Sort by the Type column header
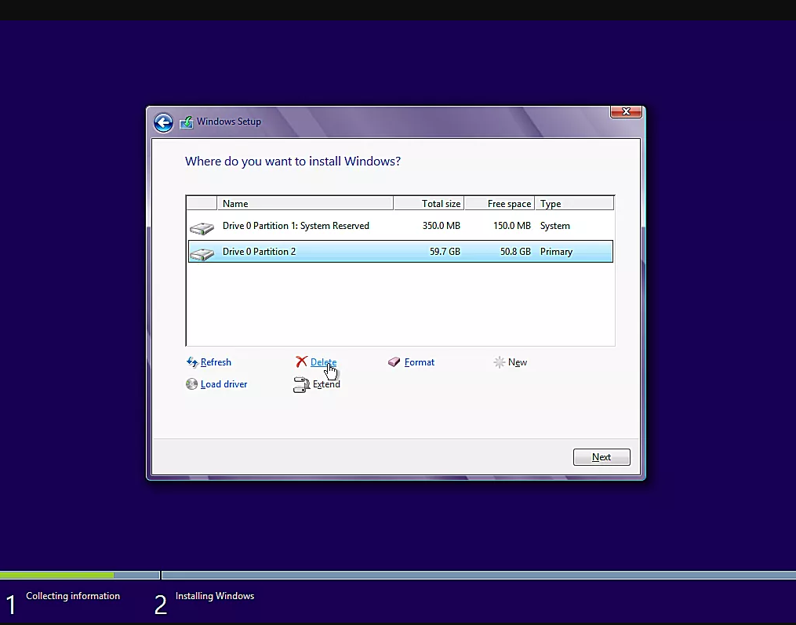The image size is (796, 625). 574,204
